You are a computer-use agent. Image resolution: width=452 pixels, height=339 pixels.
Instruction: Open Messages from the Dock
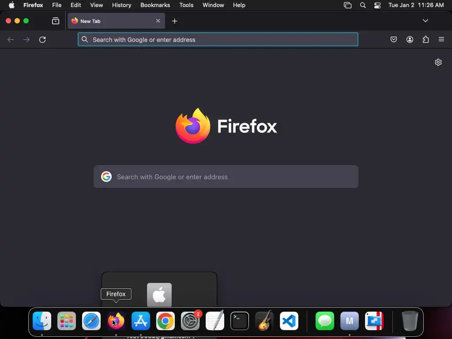pos(325,321)
